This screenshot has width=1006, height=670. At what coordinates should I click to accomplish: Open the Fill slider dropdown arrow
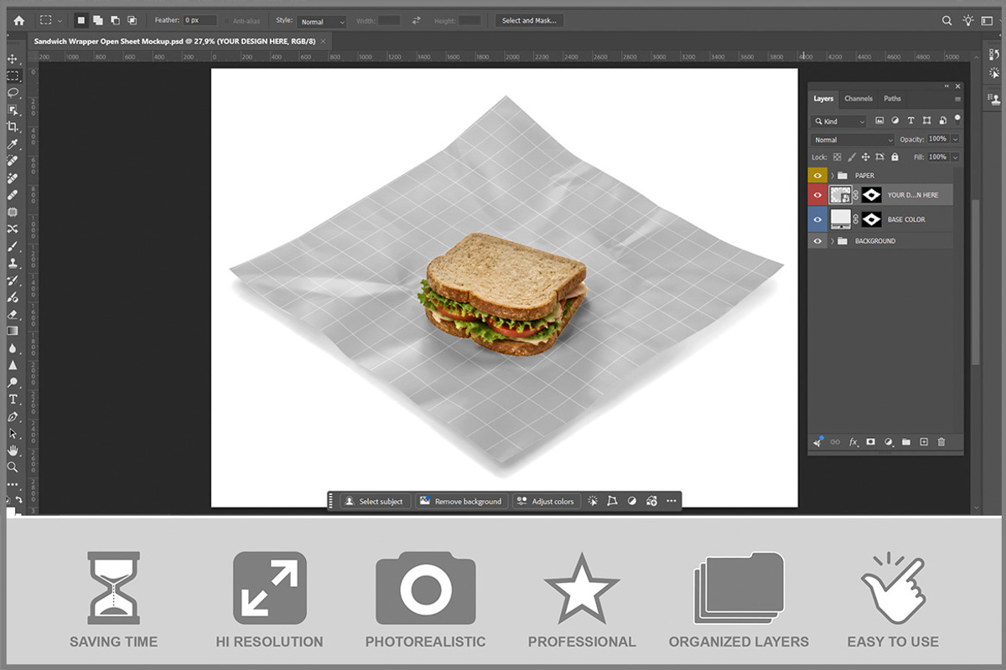point(955,157)
